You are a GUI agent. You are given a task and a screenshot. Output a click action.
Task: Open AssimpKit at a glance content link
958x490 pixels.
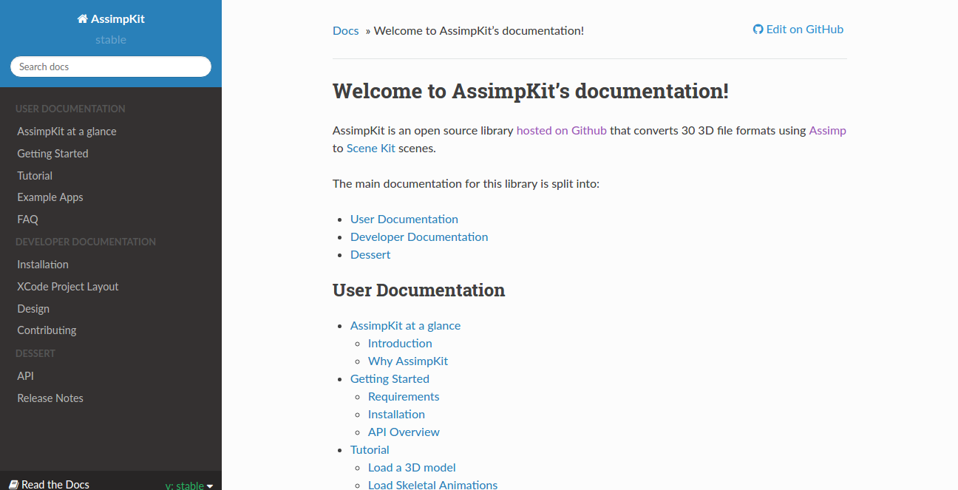tap(405, 326)
